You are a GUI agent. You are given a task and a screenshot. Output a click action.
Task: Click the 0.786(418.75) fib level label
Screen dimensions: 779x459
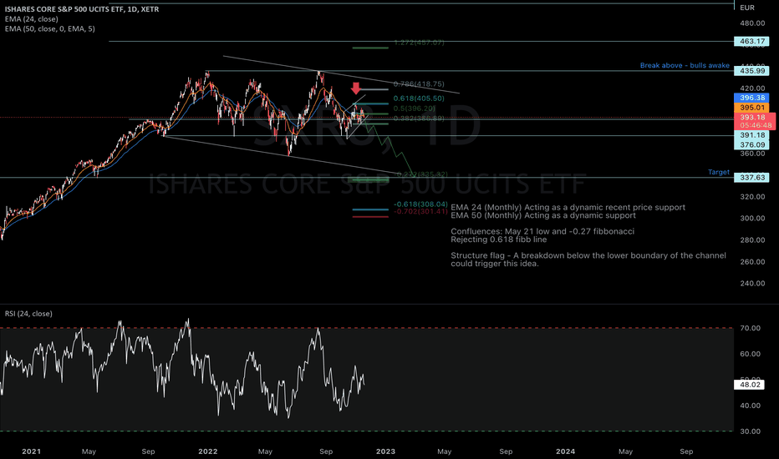pyautogui.click(x=418, y=83)
